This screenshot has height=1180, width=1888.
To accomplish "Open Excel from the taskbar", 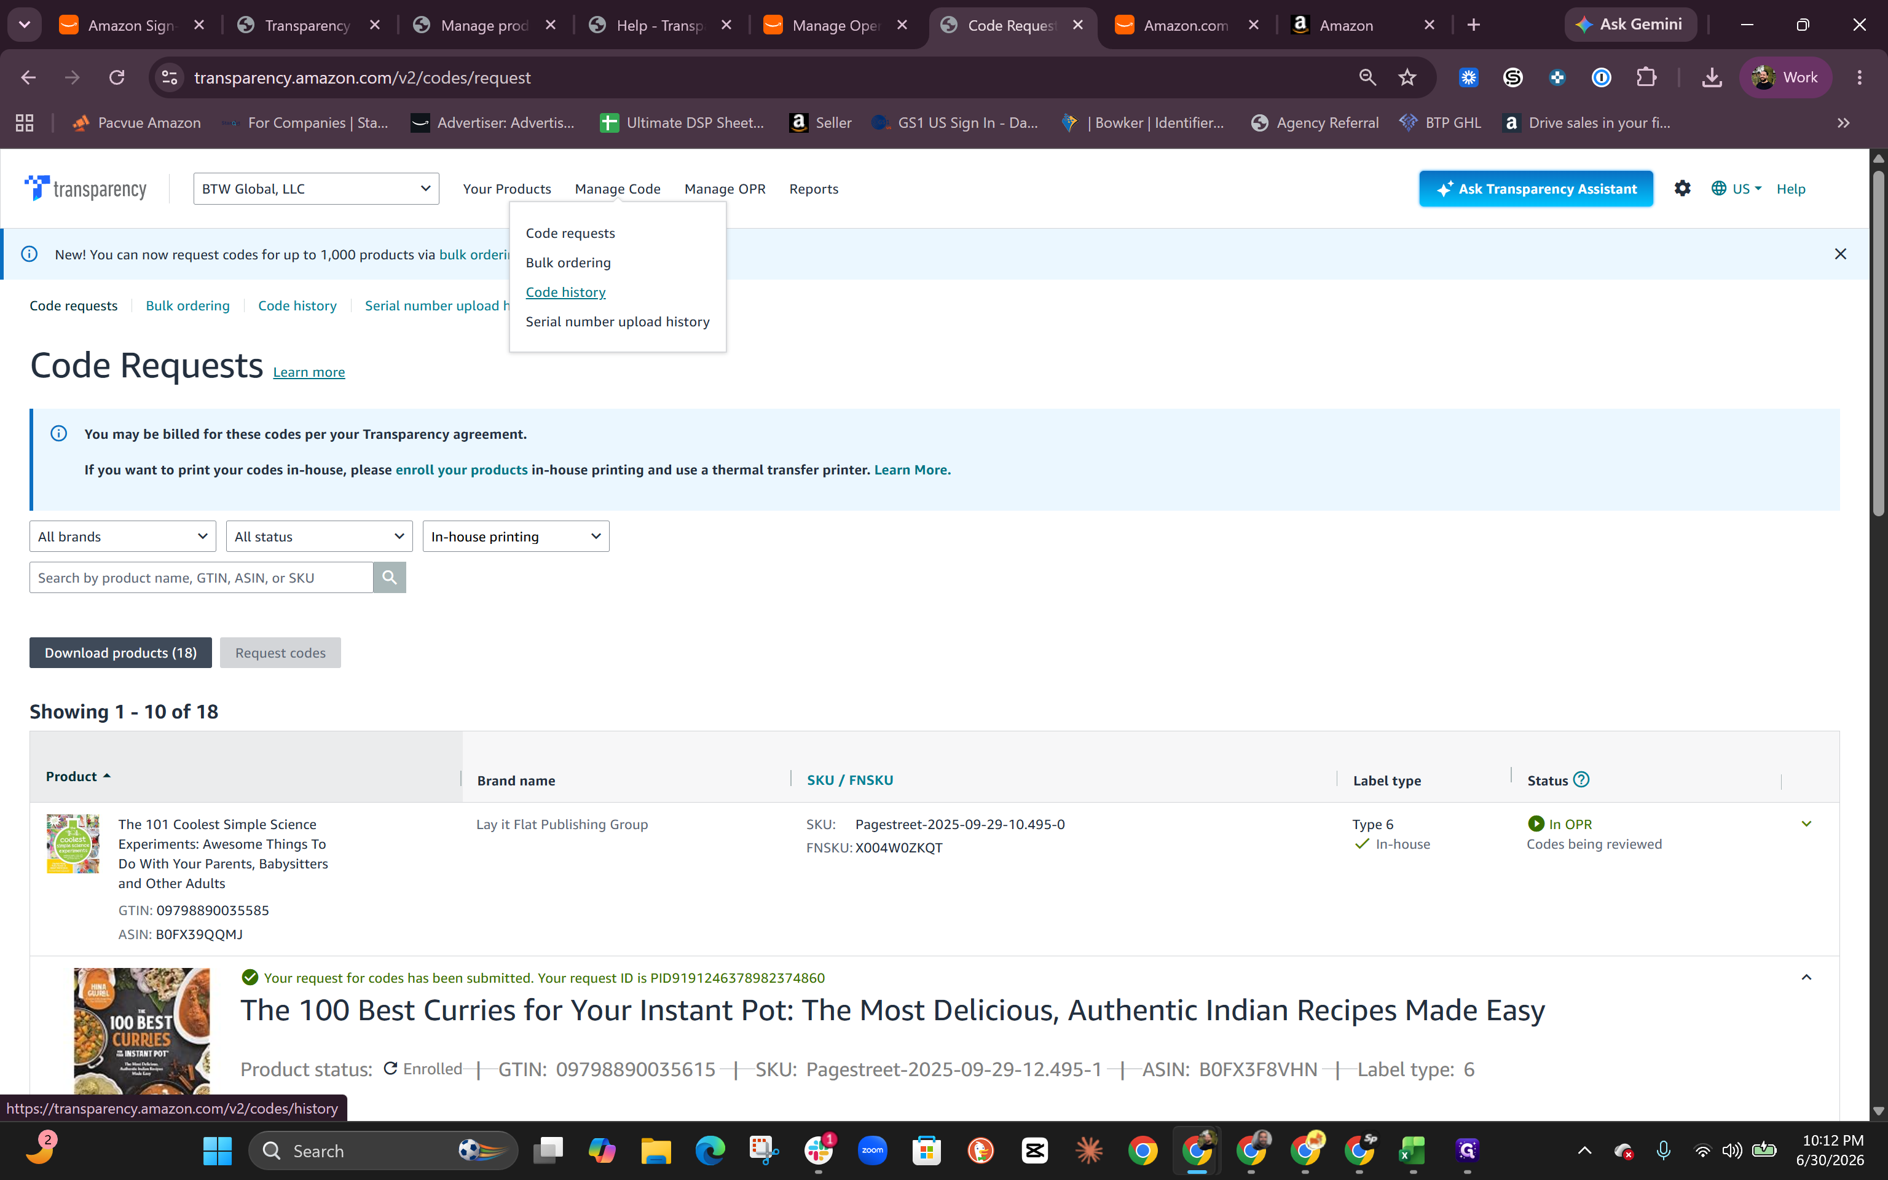I will click(x=1413, y=1150).
